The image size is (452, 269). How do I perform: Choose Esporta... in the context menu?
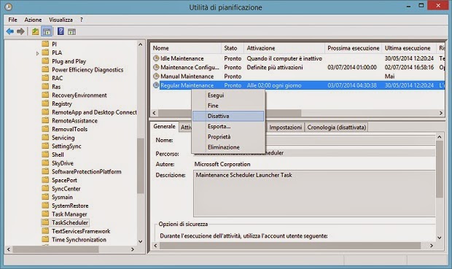tap(228, 126)
